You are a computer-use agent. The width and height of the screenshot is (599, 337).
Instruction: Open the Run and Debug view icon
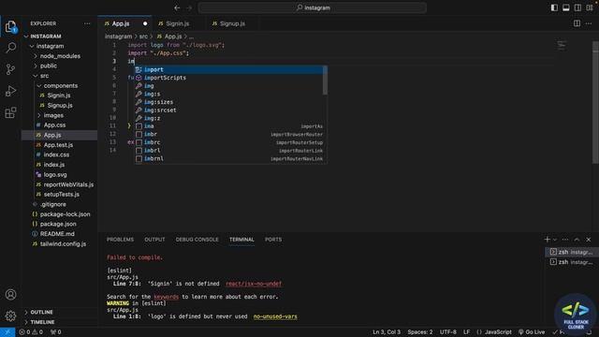coord(10,91)
